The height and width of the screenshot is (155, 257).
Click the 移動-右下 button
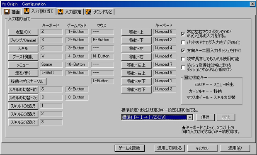[x=136, y=90]
